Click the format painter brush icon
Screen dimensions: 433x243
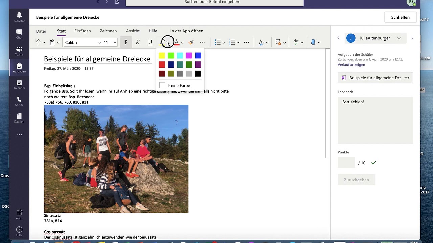tap(191, 42)
